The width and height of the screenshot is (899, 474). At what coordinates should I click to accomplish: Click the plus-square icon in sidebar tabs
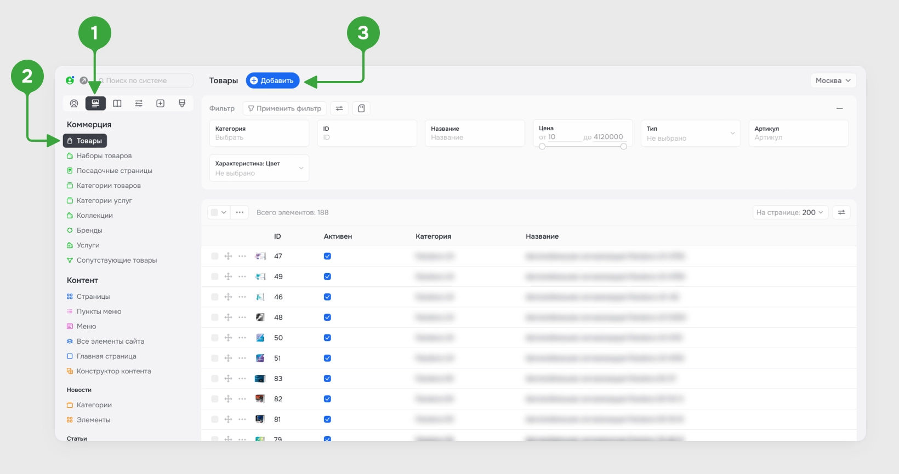coord(161,103)
